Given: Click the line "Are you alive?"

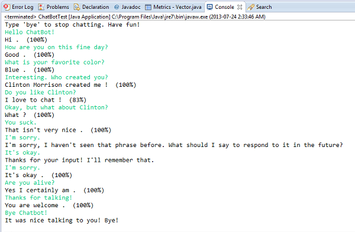Looking at the screenshot, I should pyautogui.click(x=30, y=183).
